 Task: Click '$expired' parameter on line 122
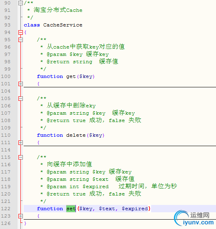[x=135, y=209]
